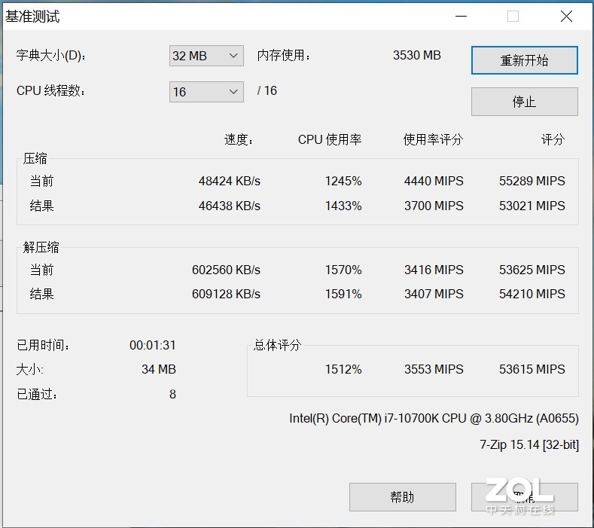Screen dimensions: 594x528
Task: Open the CPU 线程数 16 dropdown
Action: point(206,91)
